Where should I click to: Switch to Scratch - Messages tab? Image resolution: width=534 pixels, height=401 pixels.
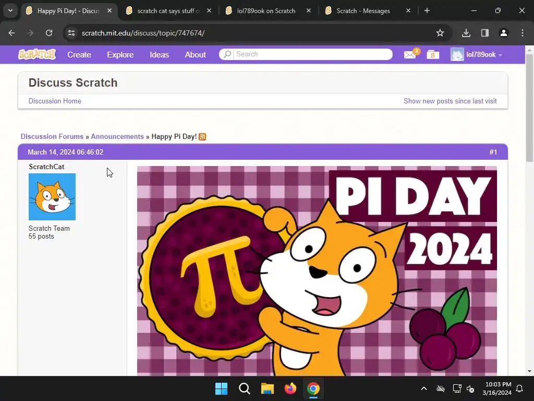click(363, 10)
